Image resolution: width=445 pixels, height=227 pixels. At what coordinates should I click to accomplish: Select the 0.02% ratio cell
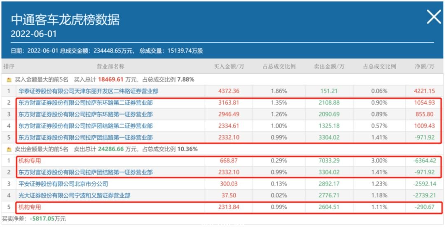(279, 196)
